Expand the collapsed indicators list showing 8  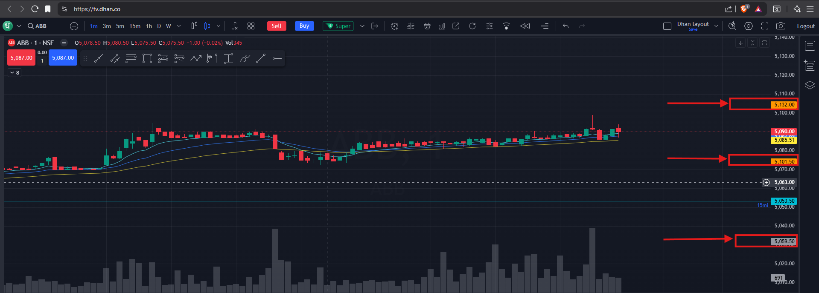tap(15, 73)
